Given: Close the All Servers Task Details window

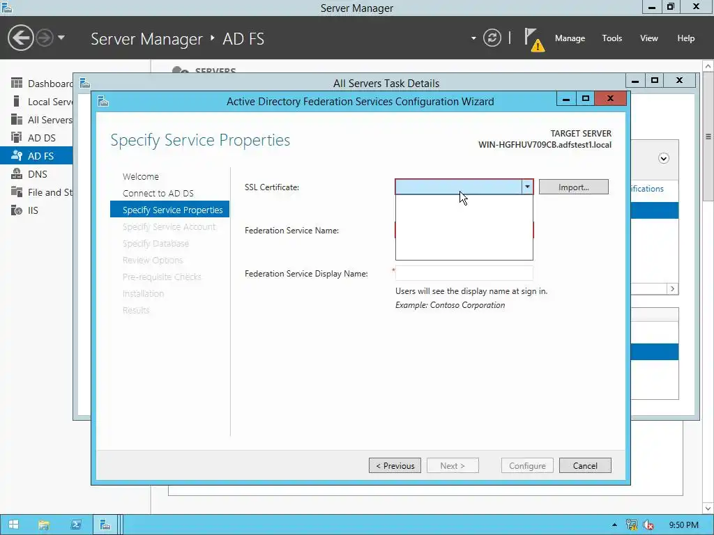Looking at the screenshot, I should click(679, 81).
